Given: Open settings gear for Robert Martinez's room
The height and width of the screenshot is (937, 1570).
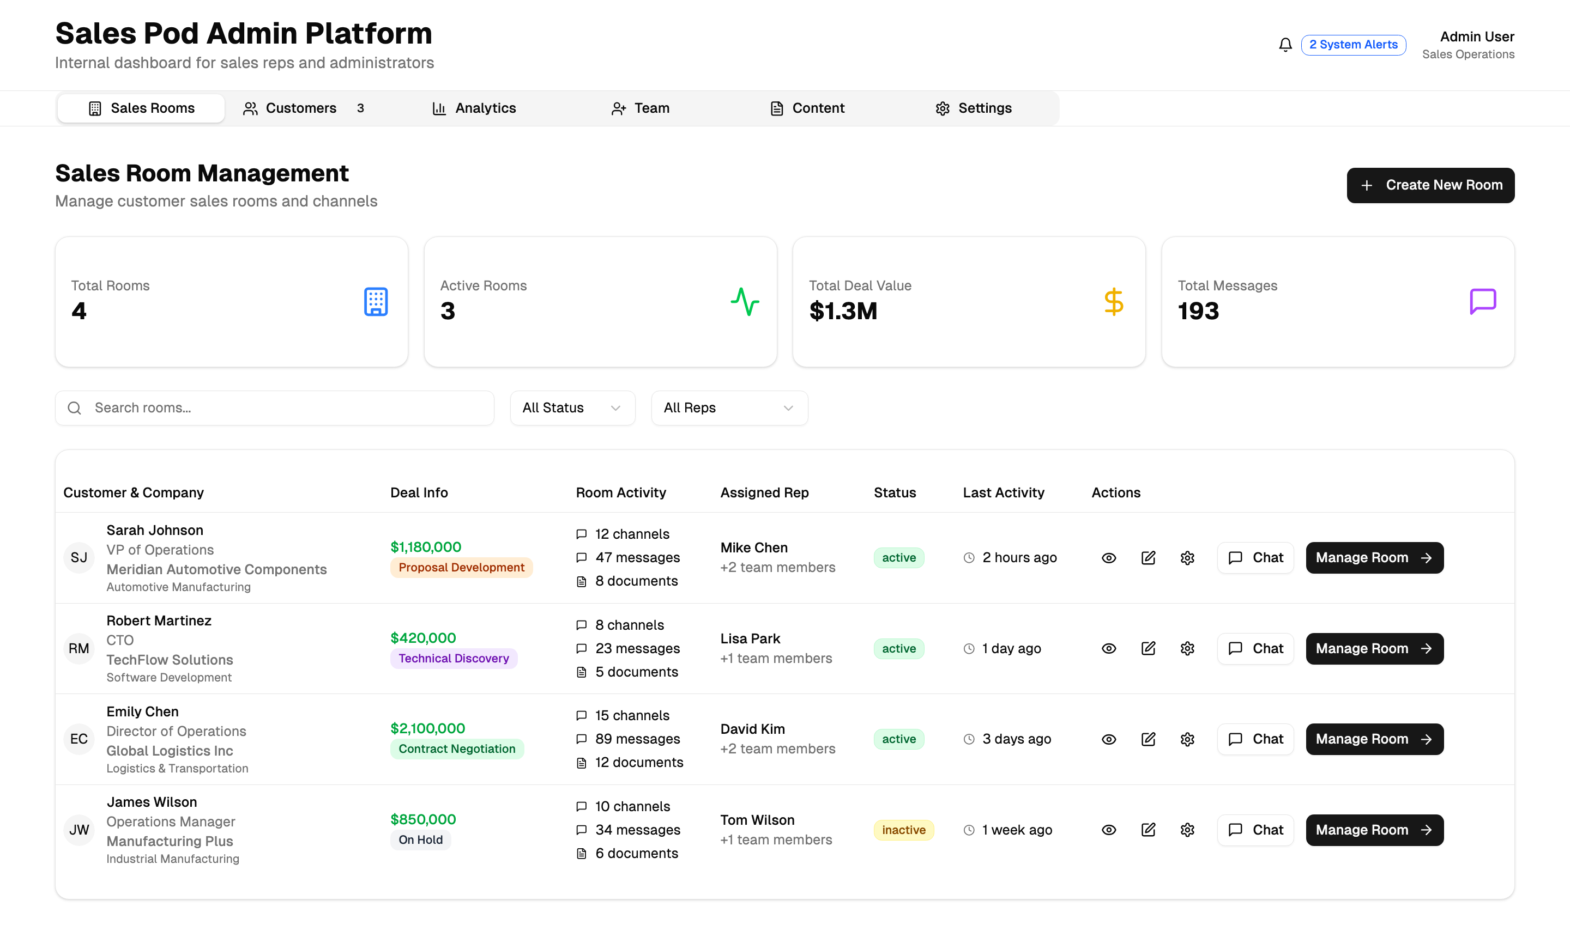Looking at the screenshot, I should [x=1187, y=648].
